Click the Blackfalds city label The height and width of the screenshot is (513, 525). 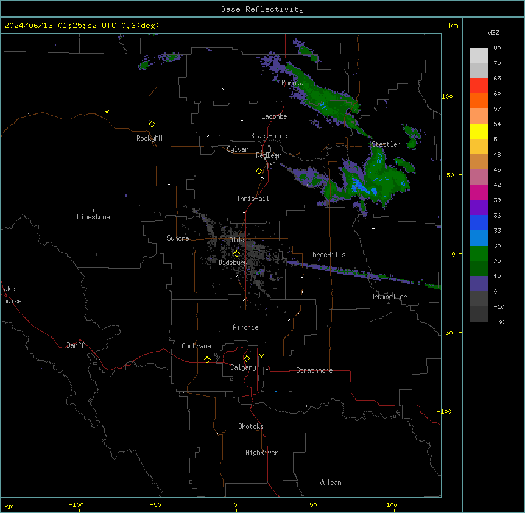tap(269, 136)
